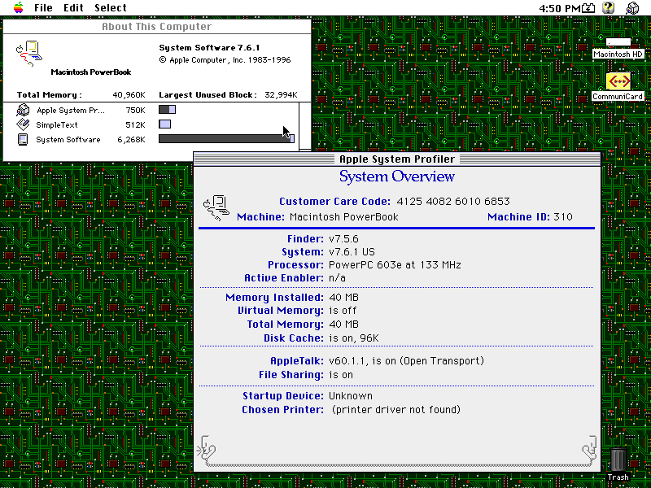Click the Virtual Memory is off value
Image resolution: width=651 pixels, height=488 pixels.
point(343,311)
